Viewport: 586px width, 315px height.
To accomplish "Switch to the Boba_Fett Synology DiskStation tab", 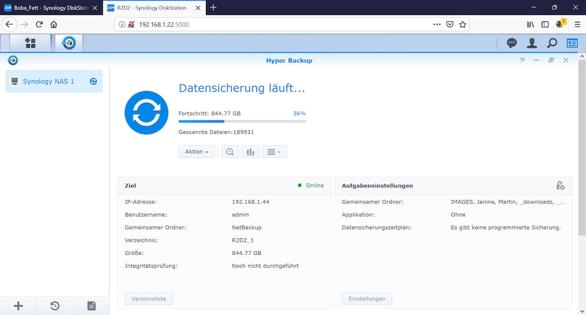I will pos(51,8).
